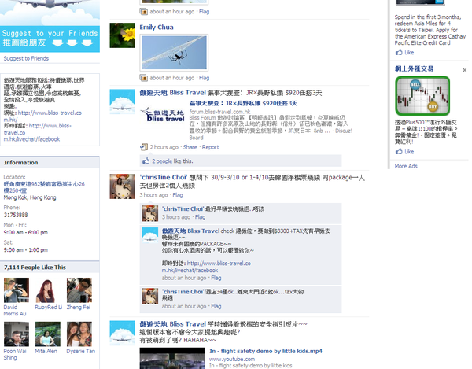Screen dimensions: 472x369
Task: Open the 'More Ads' link
Action: coord(406,166)
